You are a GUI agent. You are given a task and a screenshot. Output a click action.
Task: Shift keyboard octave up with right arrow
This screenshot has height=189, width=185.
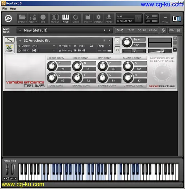click(x=15, y=178)
